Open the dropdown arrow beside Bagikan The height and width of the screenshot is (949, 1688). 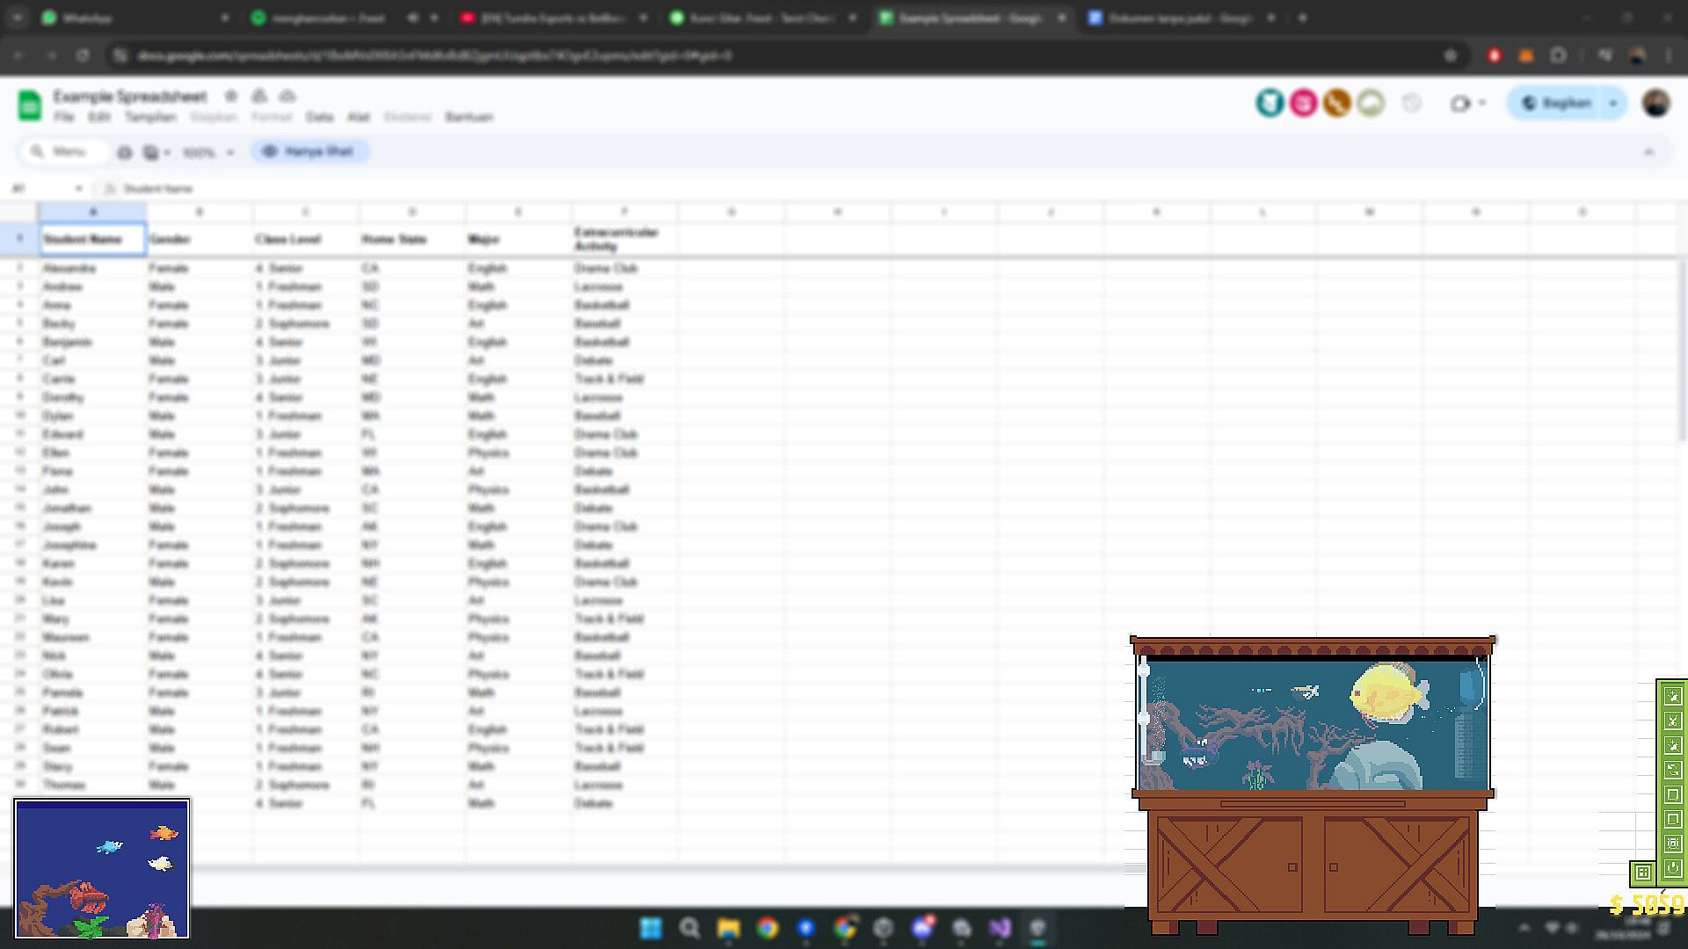click(1613, 104)
